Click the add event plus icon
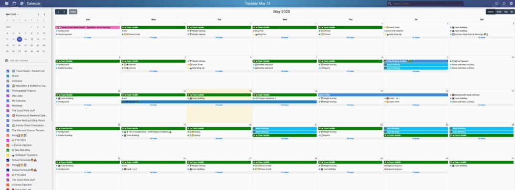The image size is (515, 190). [497, 3]
